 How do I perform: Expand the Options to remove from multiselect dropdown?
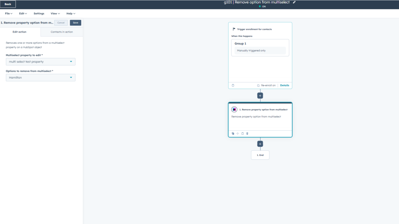(40, 78)
